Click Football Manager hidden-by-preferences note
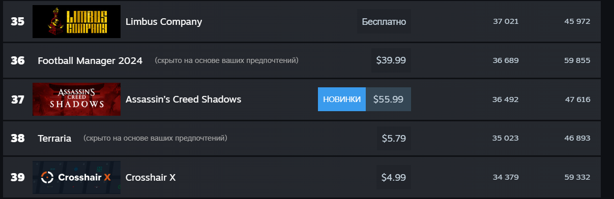This screenshot has height=199, width=614. 227,60
